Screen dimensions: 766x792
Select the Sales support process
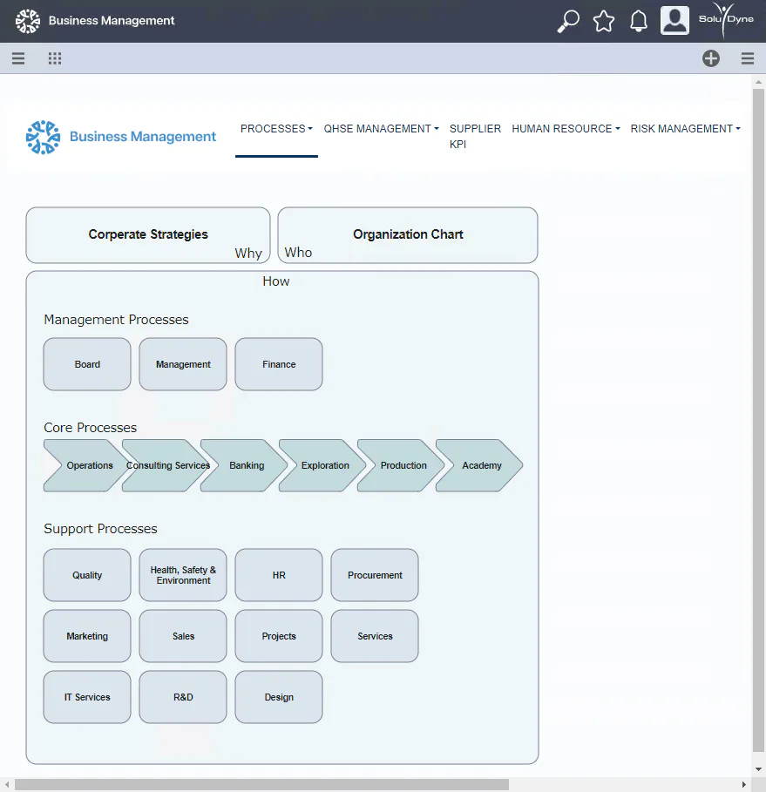(183, 636)
